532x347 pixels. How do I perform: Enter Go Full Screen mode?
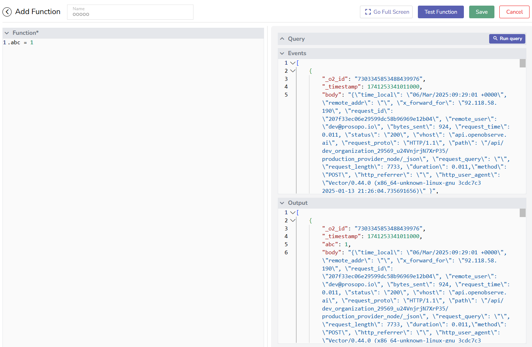[x=386, y=12]
